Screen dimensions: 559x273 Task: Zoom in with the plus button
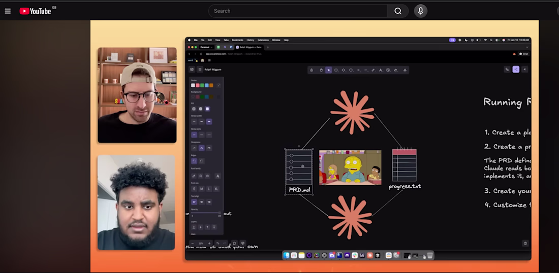pyautogui.click(x=209, y=244)
